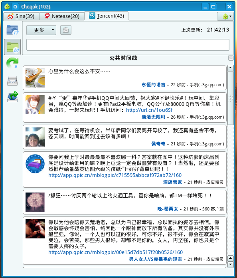Open the dandelion avatar of 晚-罂粟女
The height and width of the screenshot is (278, 237).
click(x=35, y=202)
